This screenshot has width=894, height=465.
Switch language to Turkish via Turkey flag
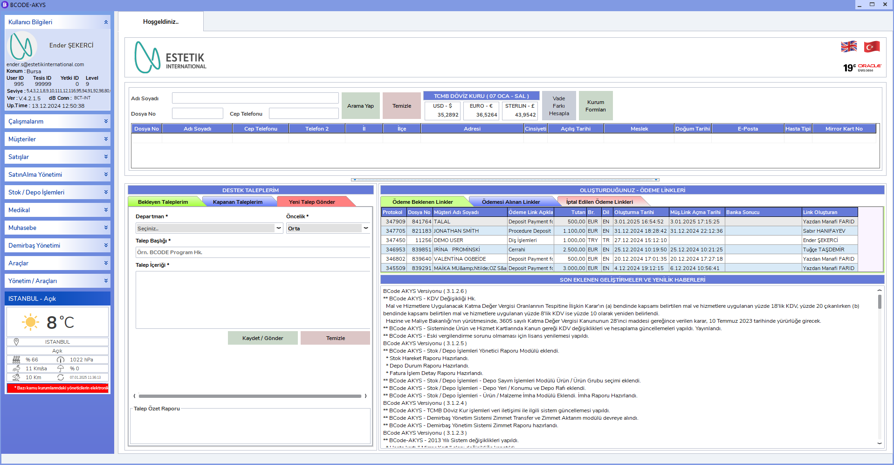coord(872,47)
